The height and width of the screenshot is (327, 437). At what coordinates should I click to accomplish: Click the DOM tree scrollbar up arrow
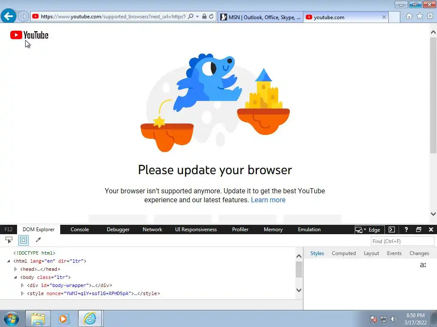point(299,256)
